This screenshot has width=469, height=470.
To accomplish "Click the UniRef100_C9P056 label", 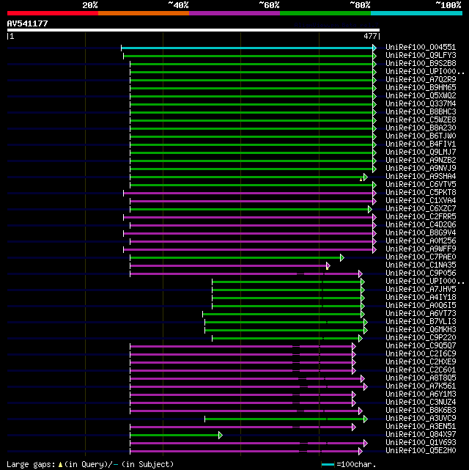I will (x=421, y=273).
